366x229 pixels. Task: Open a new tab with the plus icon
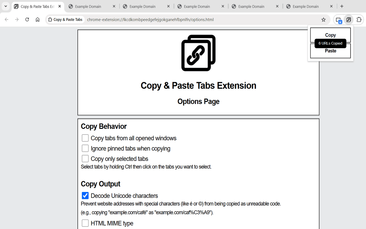click(x=342, y=6)
